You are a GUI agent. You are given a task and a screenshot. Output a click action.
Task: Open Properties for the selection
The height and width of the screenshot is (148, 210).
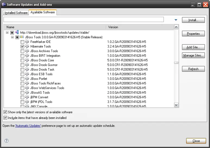point(193,34)
